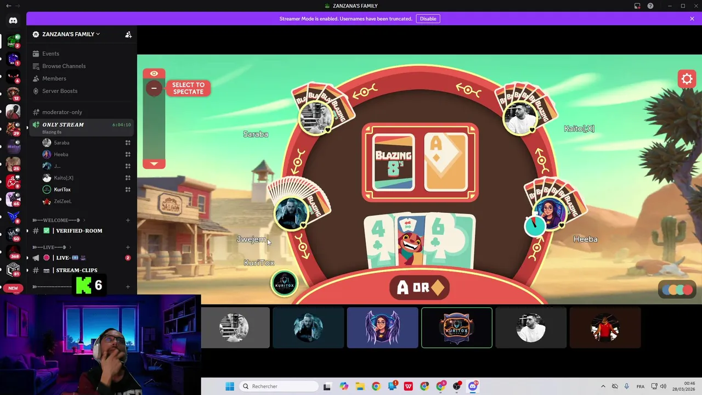Select user Kaito[;X] in voice channel list
The height and width of the screenshot is (395, 702).
(x=63, y=178)
